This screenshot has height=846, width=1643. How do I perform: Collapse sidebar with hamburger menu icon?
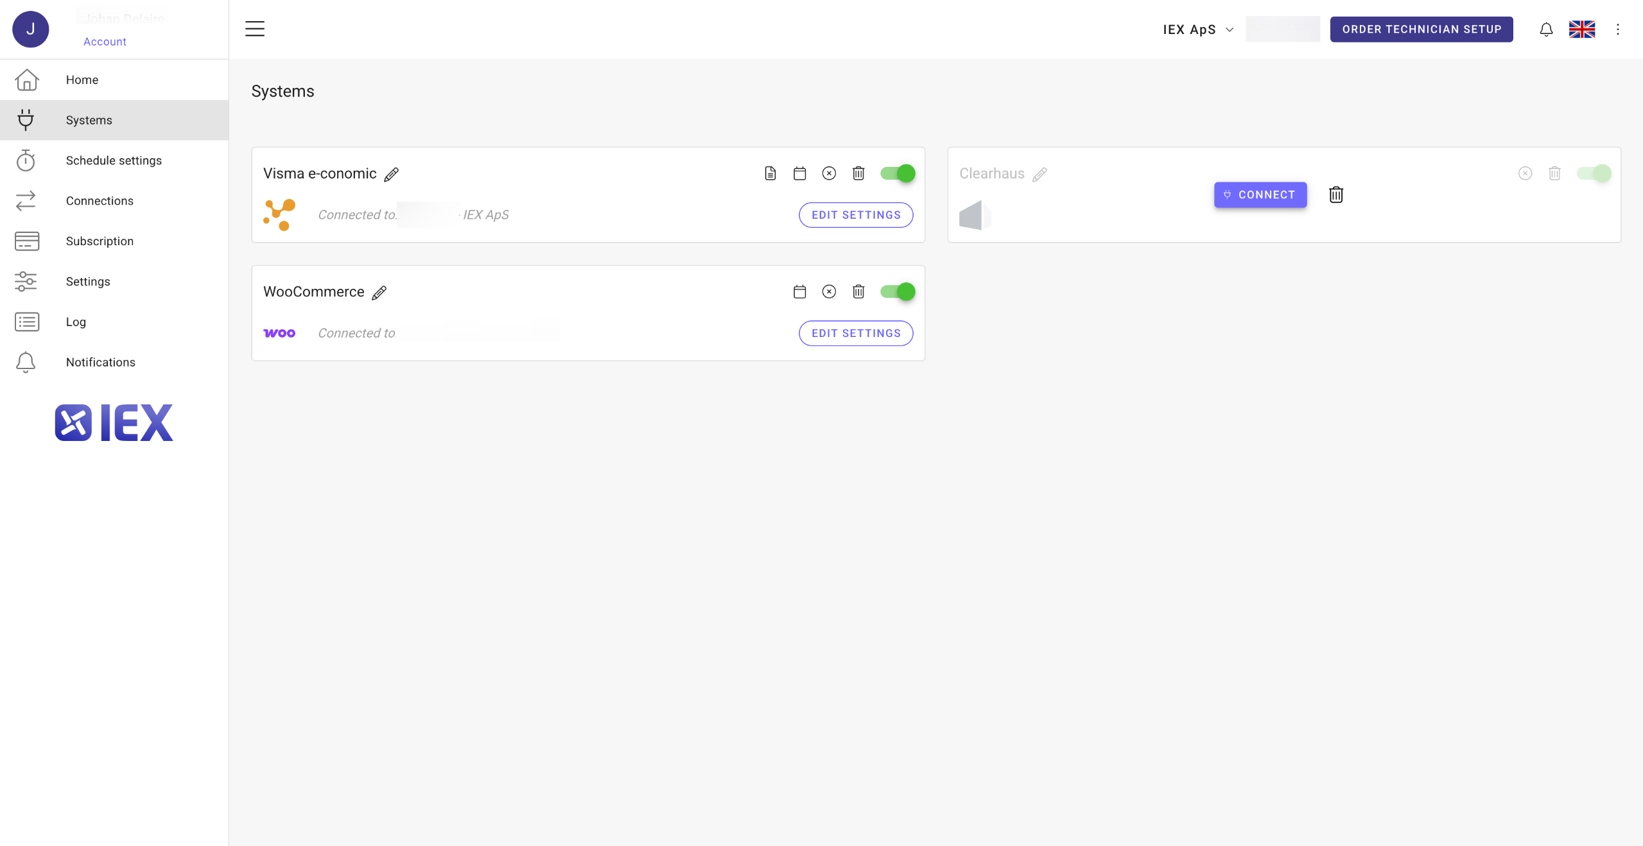pyautogui.click(x=255, y=29)
